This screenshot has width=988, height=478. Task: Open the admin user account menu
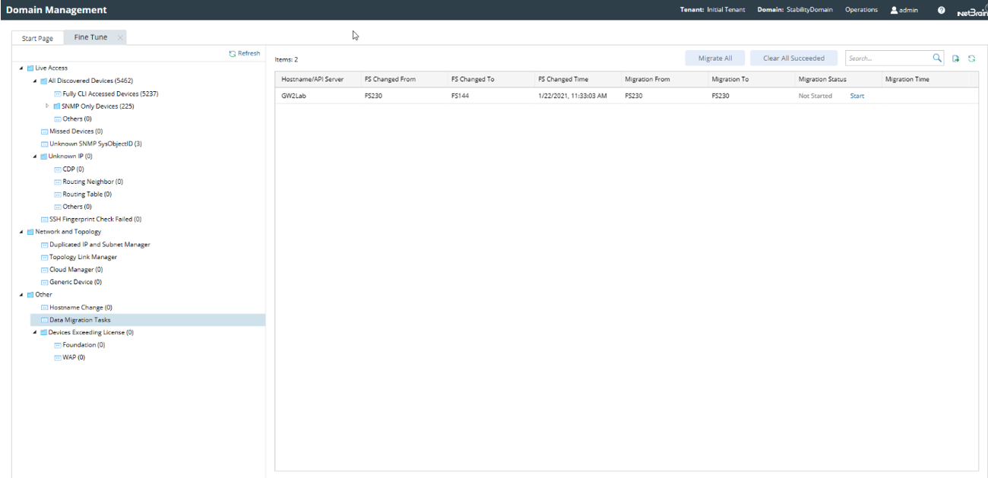pyautogui.click(x=904, y=10)
